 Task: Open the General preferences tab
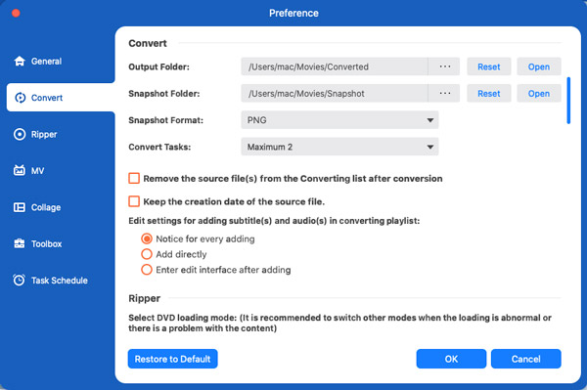(x=46, y=61)
